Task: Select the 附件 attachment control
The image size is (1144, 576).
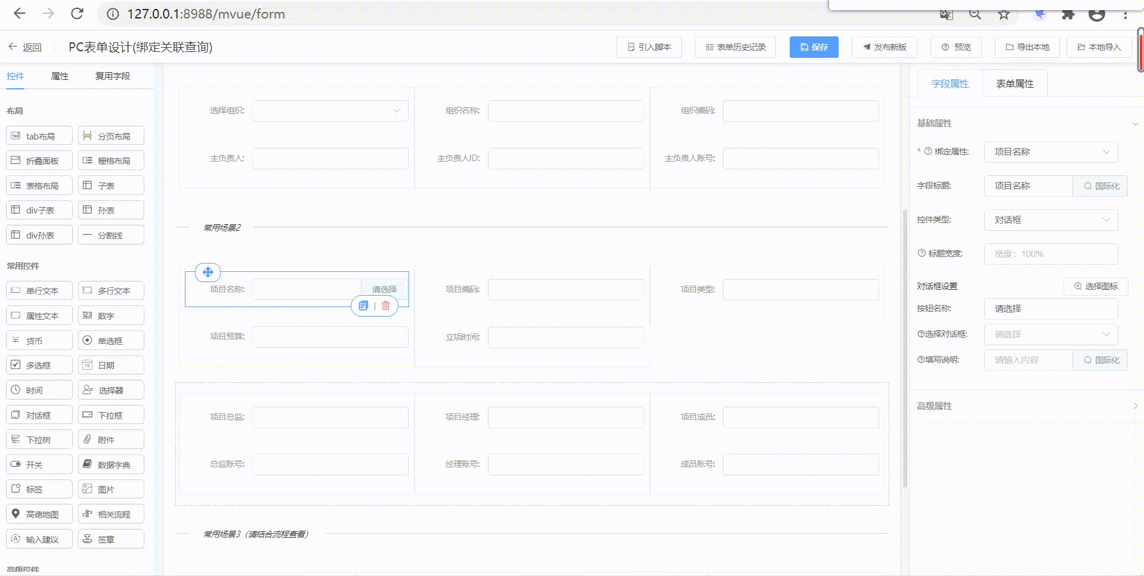Action: [111, 439]
